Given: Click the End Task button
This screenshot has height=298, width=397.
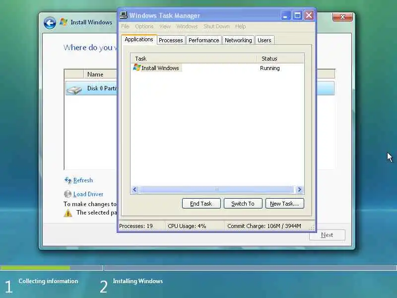Looking at the screenshot, I should tap(201, 204).
